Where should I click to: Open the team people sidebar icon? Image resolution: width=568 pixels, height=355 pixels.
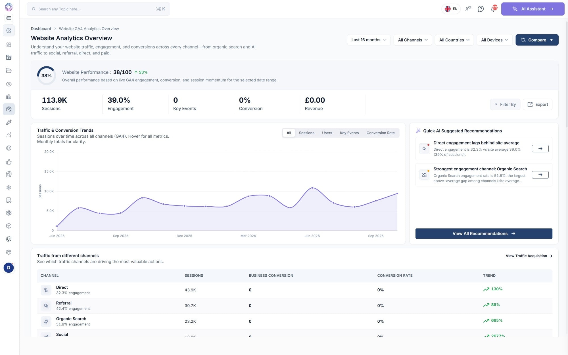tap(9, 252)
